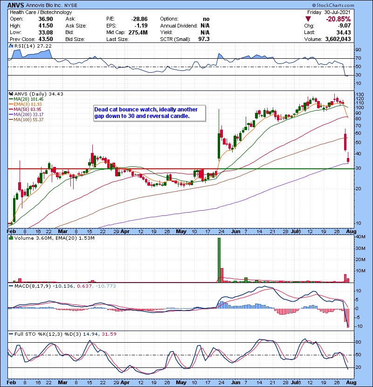
Task: Click the 90 label on the RSI axis
Action: [358, 50]
